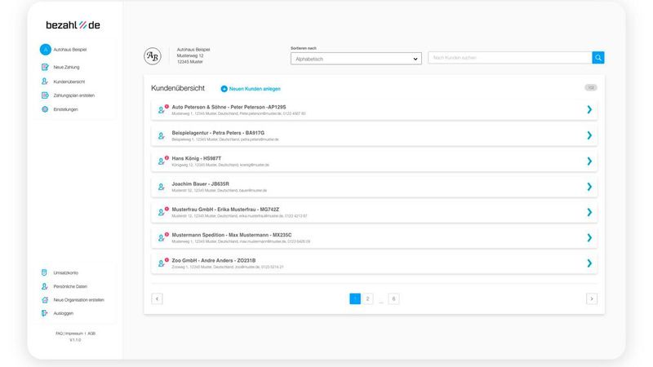Open Einstellungen from the sidebar
This screenshot has height=367, width=653.
click(x=65, y=109)
